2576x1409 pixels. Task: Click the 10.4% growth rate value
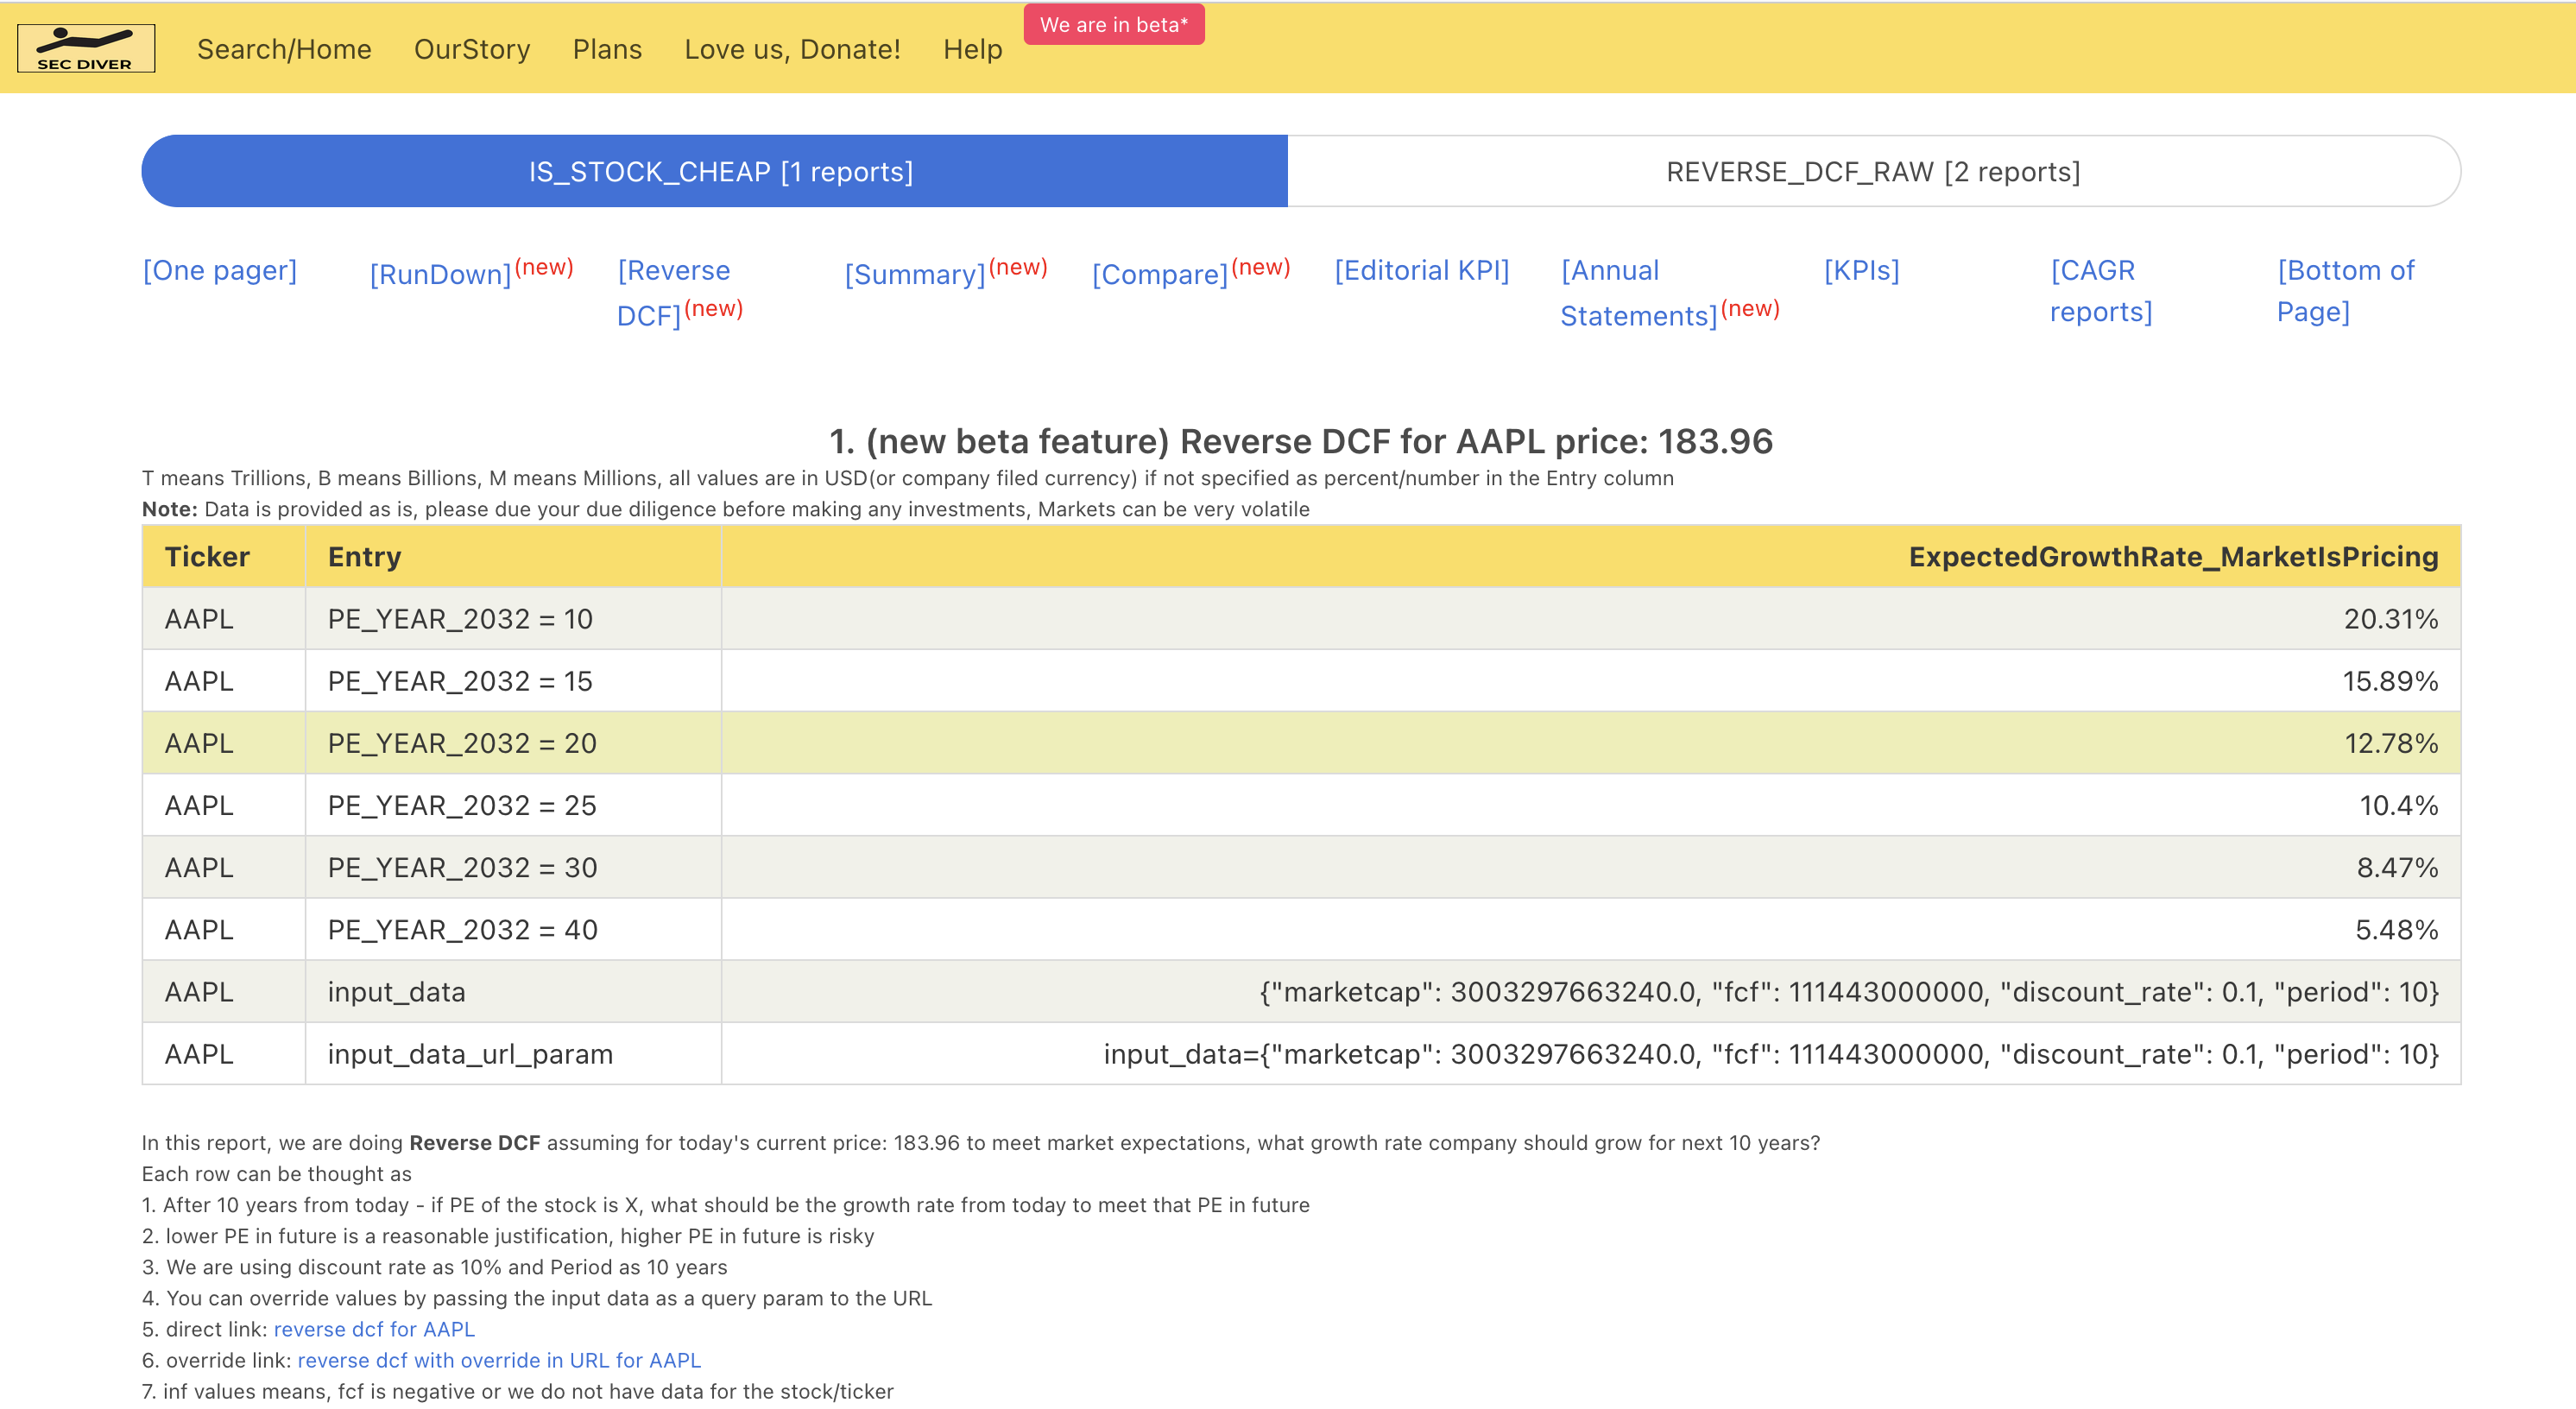[2398, 805]
